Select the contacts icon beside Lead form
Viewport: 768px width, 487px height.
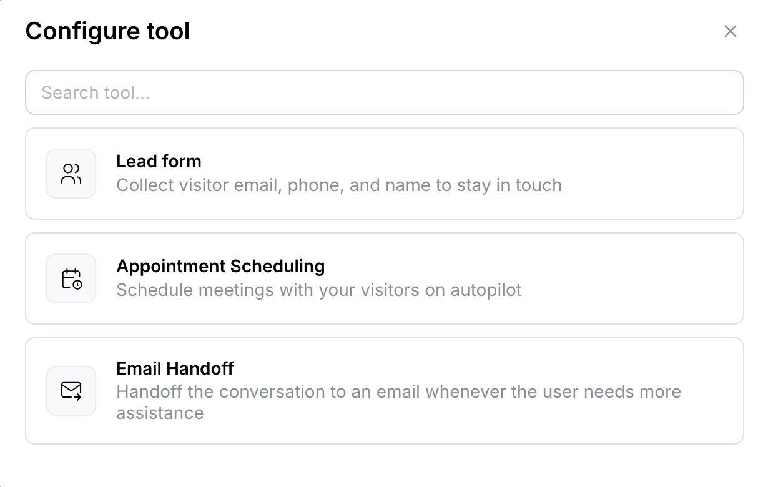71,174
